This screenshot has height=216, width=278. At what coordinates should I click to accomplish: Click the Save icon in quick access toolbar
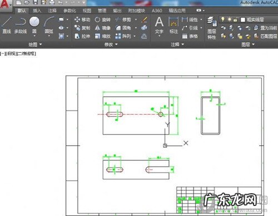click(35, 2)
